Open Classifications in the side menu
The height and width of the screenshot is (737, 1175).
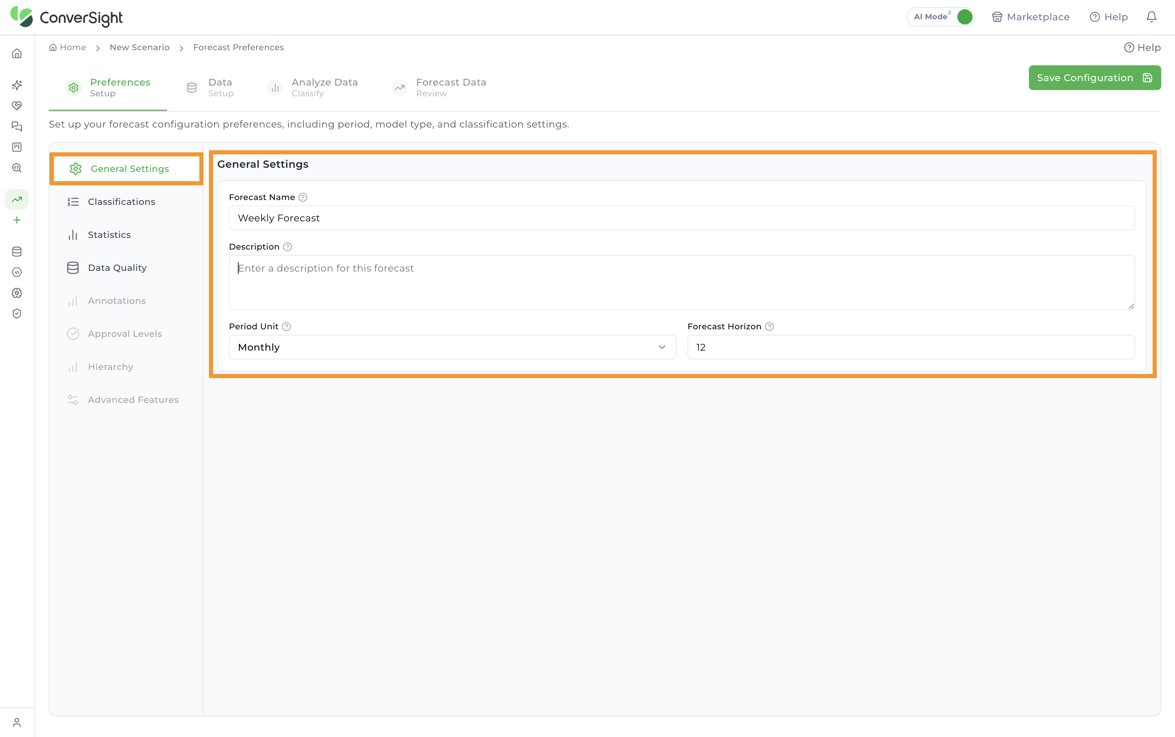[127, 202]
